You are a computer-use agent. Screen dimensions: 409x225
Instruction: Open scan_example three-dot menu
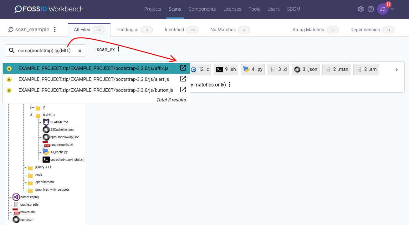coord(55,29)
